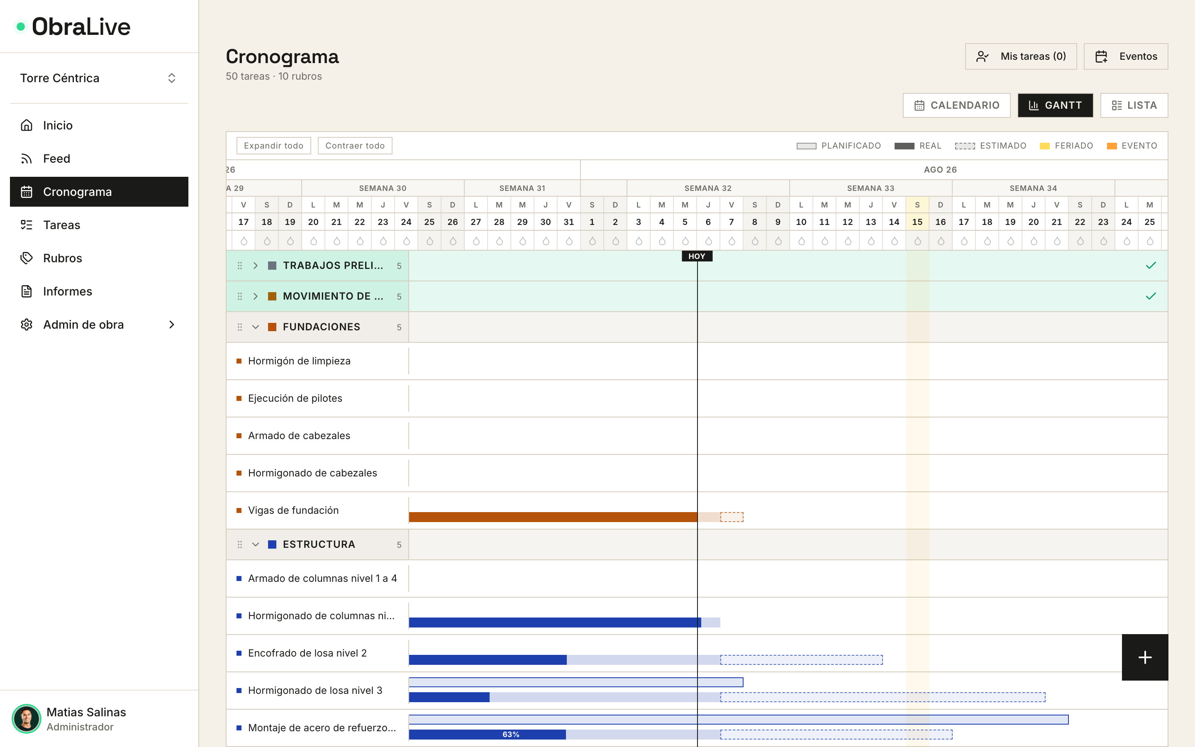Open the Rubros tag icon
This screenshot has height=747, width=1195.
point(26,258)
